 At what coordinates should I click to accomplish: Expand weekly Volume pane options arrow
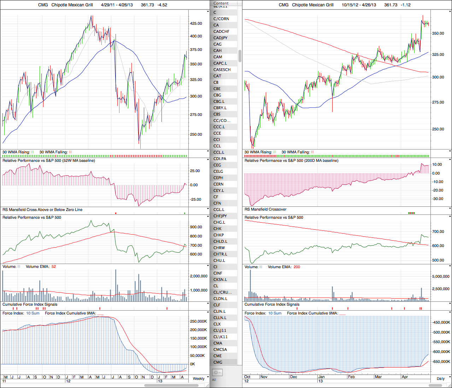point(208,266)
